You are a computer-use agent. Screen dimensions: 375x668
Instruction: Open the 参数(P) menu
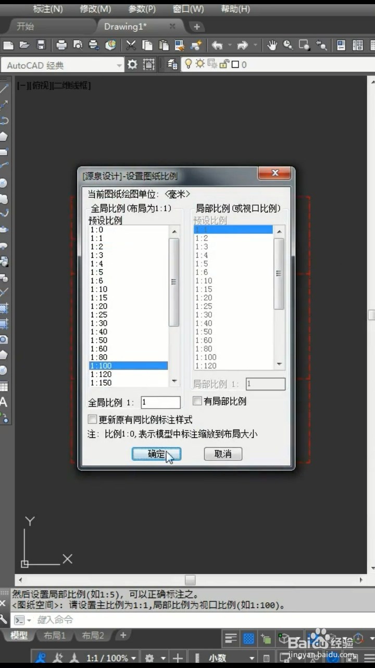coord(142,9)
